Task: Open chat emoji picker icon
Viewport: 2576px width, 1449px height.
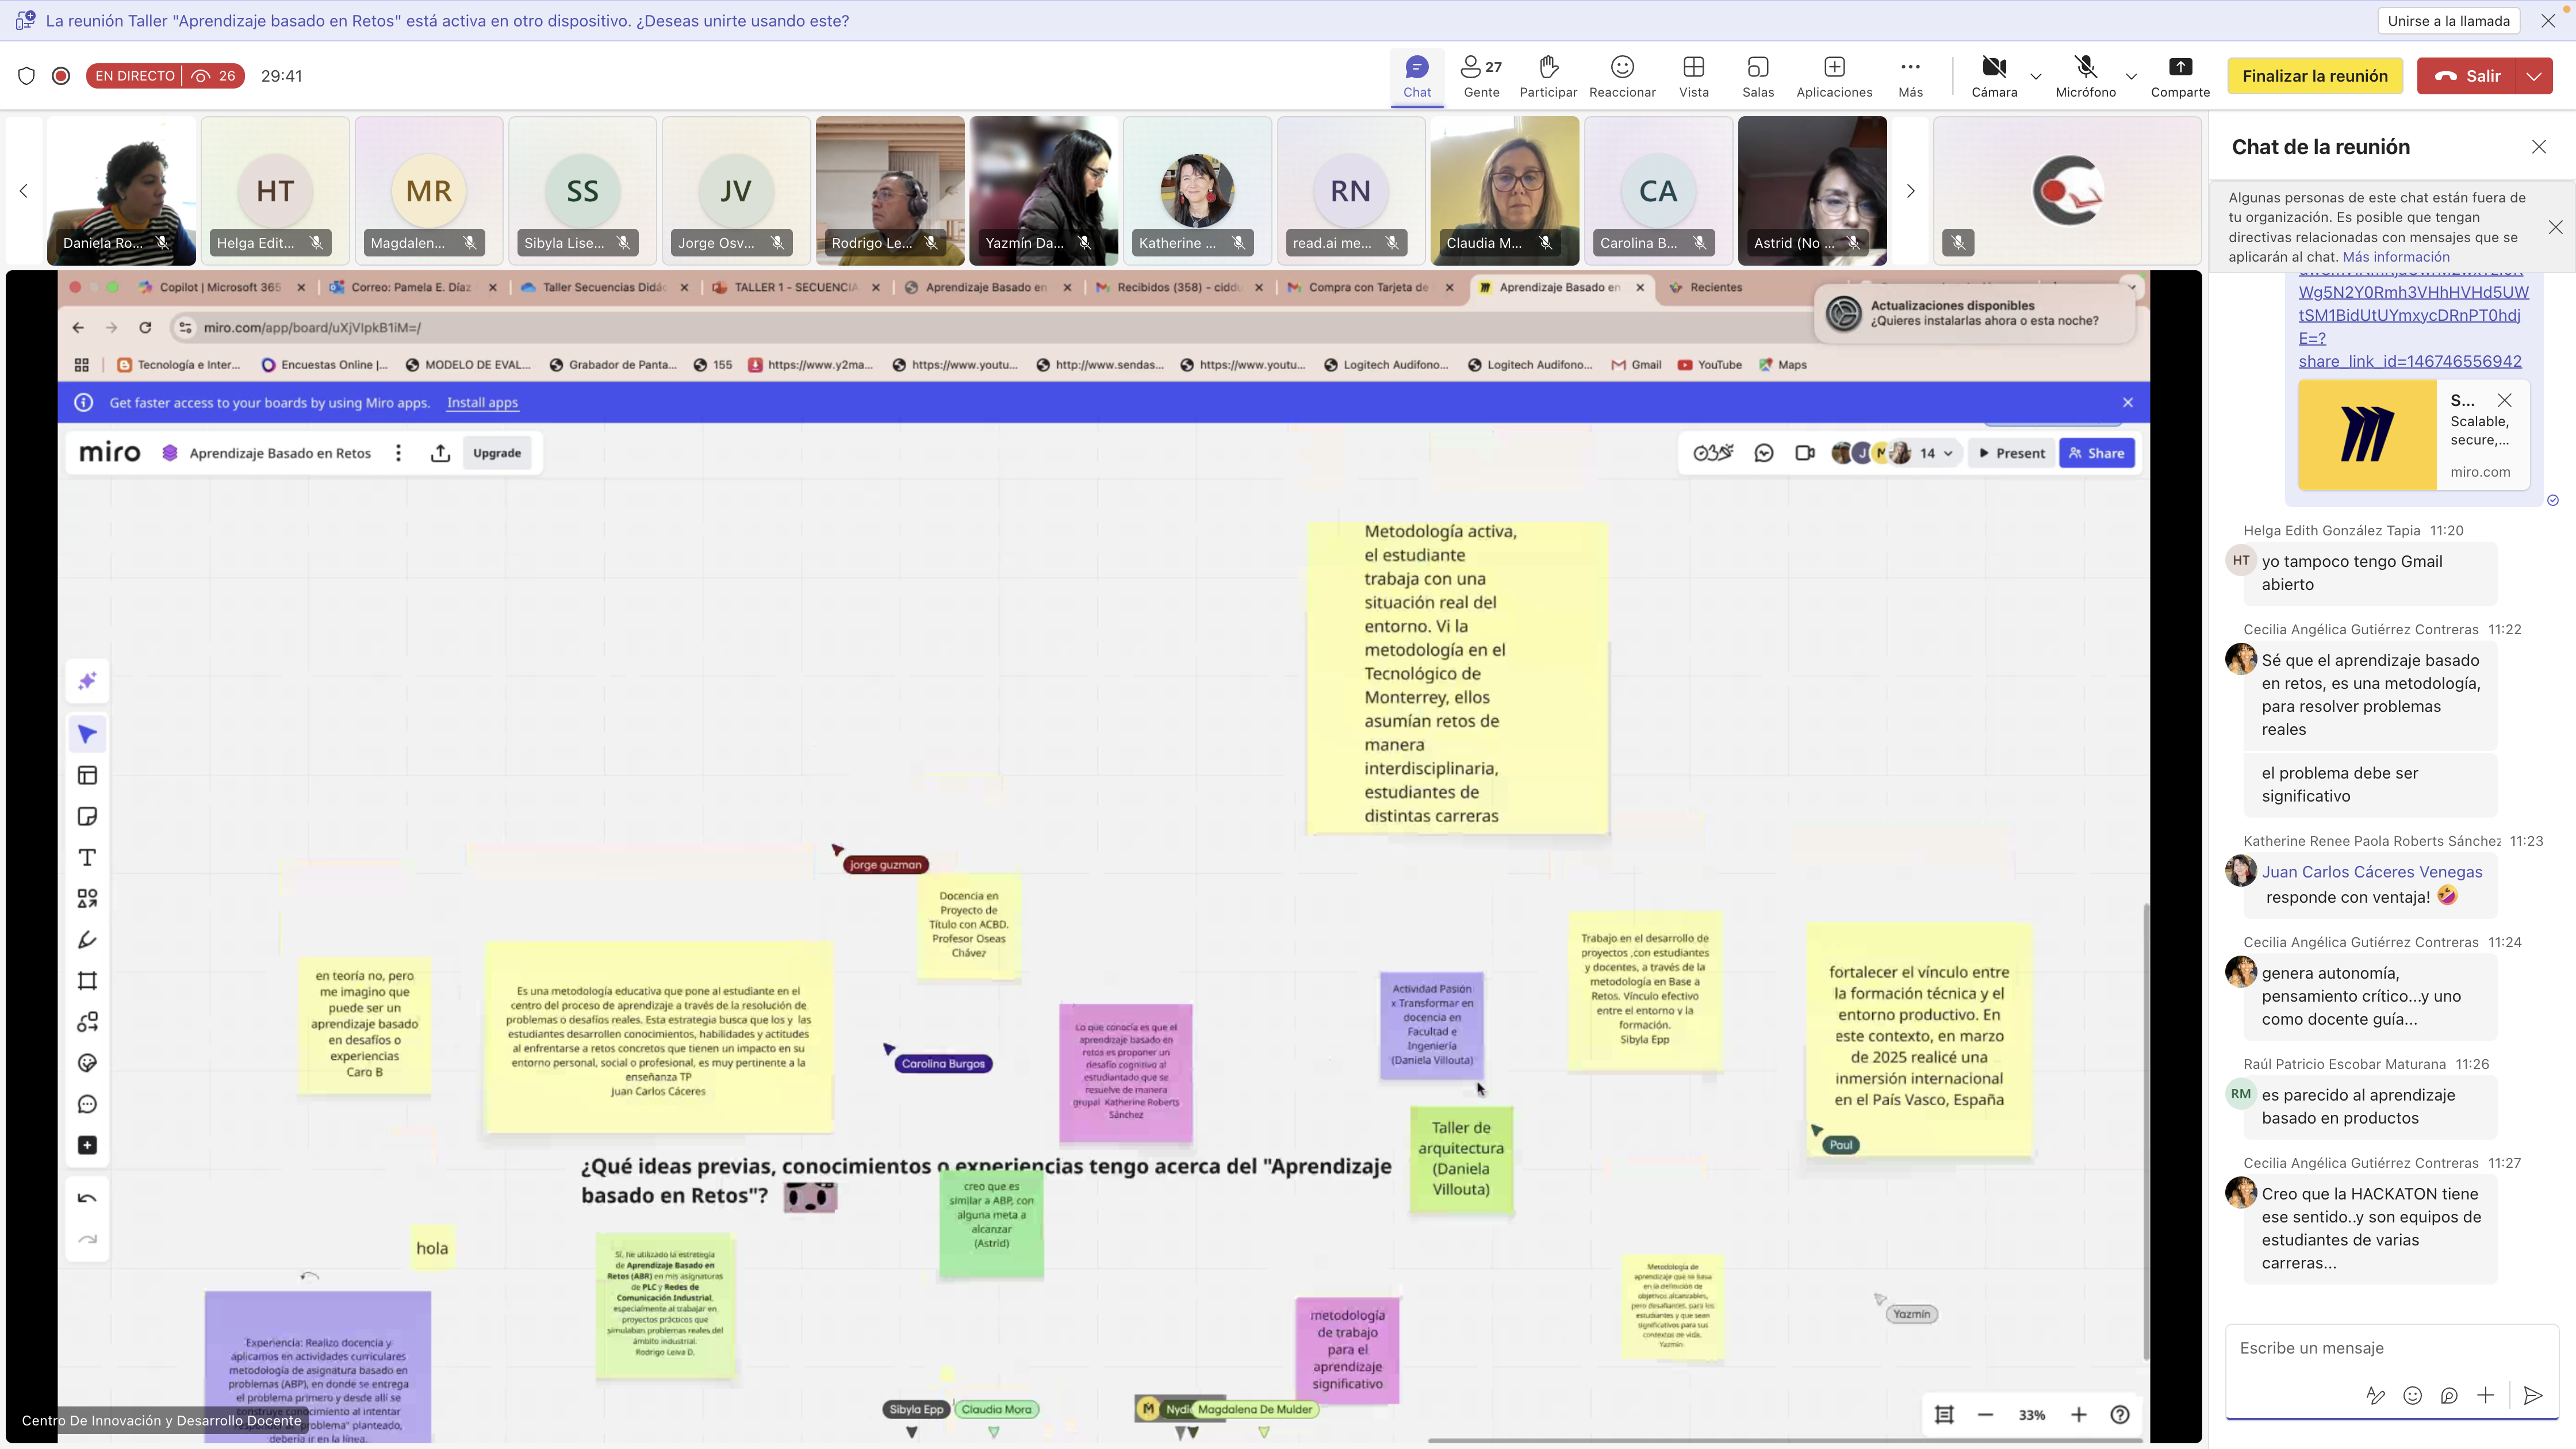Action: [x=2412, y=1396]
